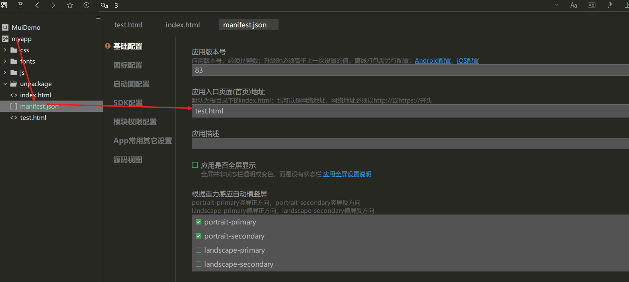Collapse the unpackage folder
This screenshot has height=282, width=629.
(5, 84)
